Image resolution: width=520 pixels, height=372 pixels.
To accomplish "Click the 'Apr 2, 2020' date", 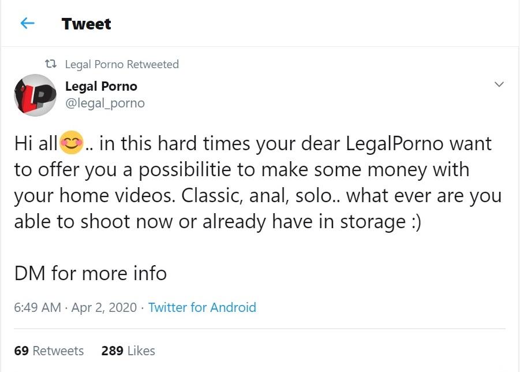I will (104, 307).
